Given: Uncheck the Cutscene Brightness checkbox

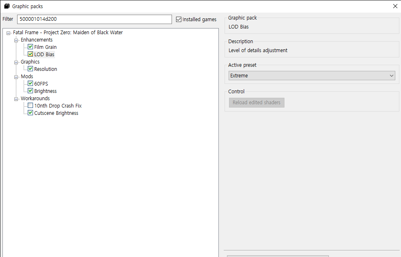Looking at the screenshot, I should pyautogui.click(x=31, y=113).
